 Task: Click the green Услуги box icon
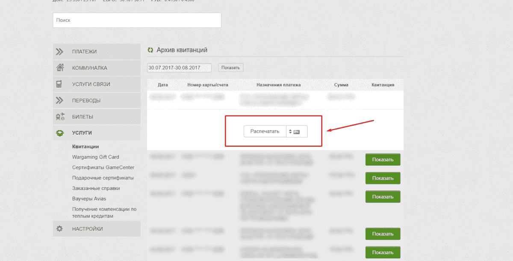60,133
